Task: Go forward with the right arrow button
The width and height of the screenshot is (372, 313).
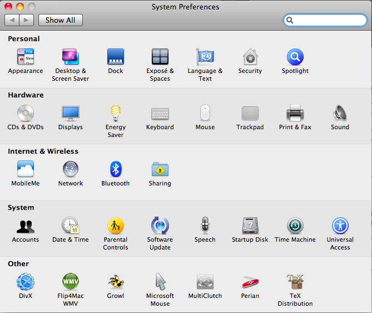Action: click(x=27, y=20)
